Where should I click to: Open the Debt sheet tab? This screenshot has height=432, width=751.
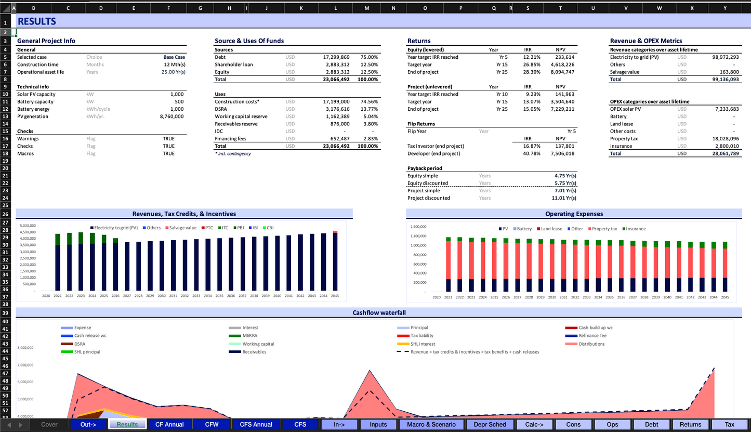point(651,424)
